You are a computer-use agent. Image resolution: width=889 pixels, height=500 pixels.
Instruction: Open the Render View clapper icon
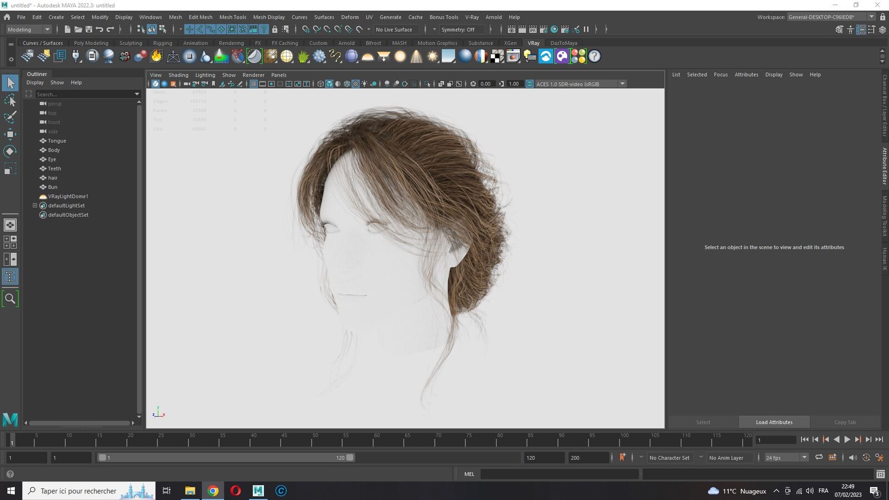[x=511, y=29]
